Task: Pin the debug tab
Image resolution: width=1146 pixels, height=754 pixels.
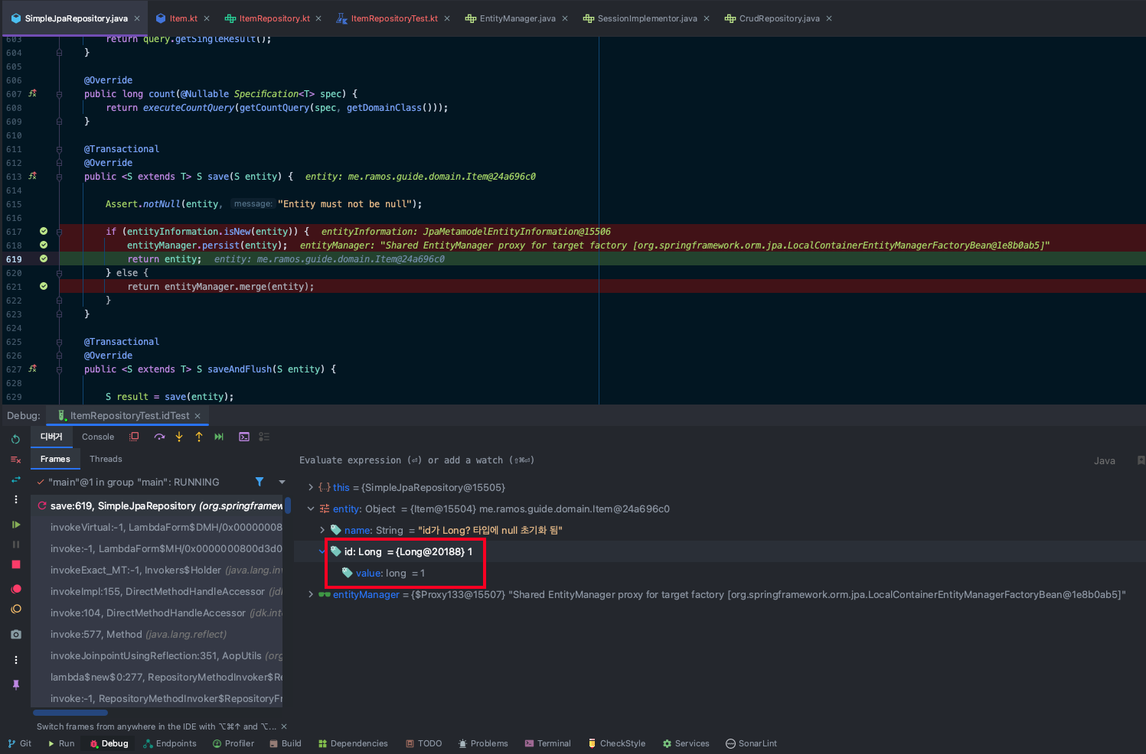Action: pos(15,685)
